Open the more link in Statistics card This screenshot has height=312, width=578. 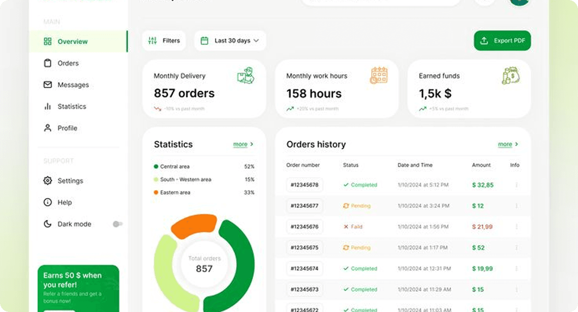point(243,144)
